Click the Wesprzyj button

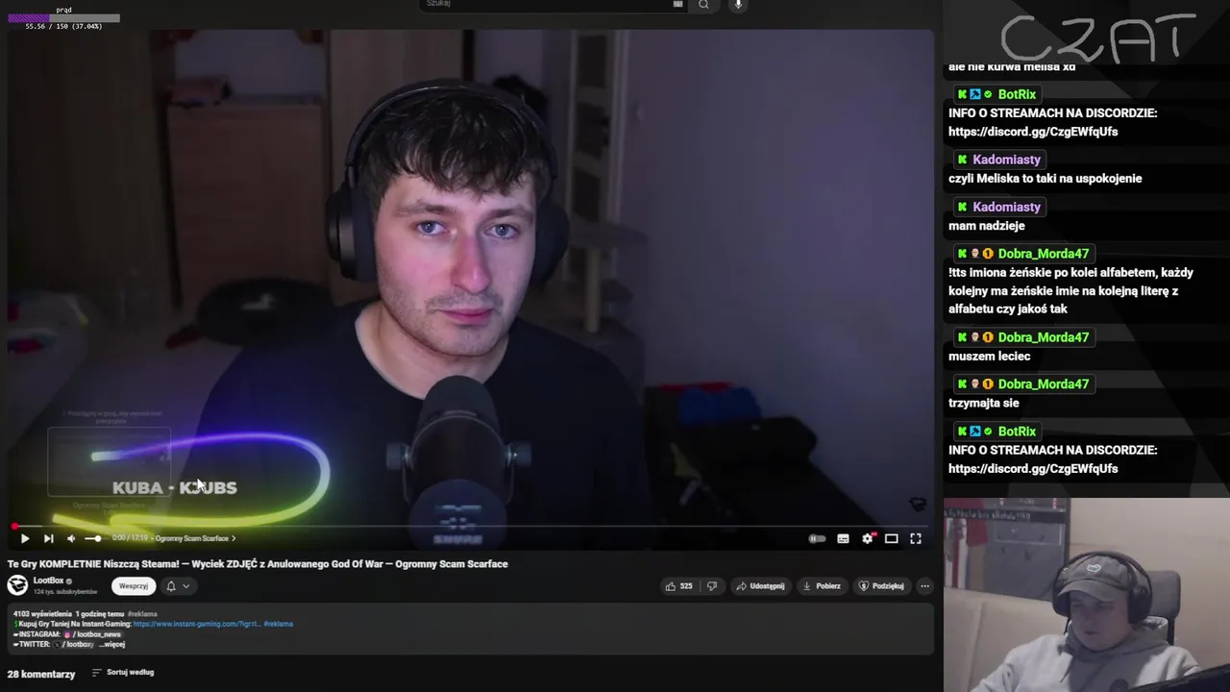click(134, 585)
